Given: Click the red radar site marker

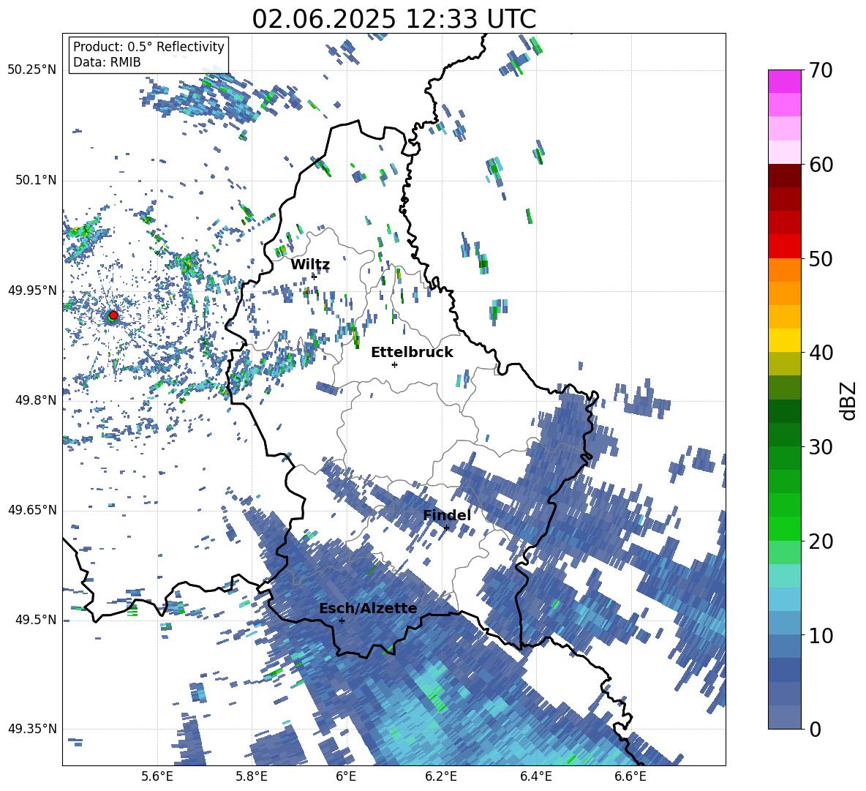Looking at the screenshot, I should 113,315.
